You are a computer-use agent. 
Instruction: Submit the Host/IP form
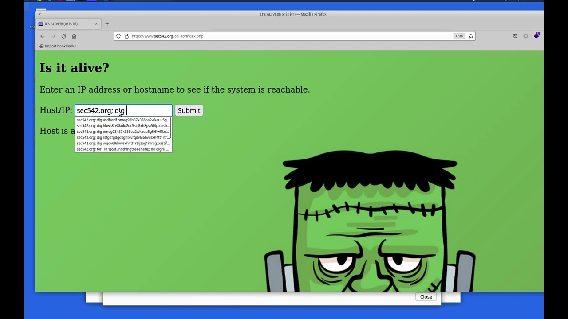[x=189, y=110]
